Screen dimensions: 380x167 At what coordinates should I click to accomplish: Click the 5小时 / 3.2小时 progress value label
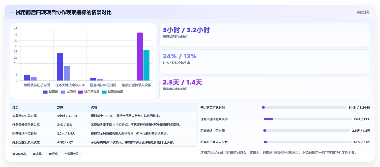pyautogui.click(x=359, y=107)
